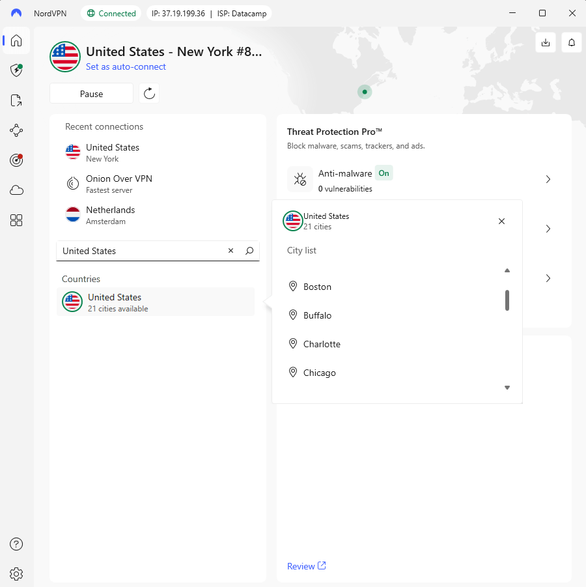Expand the Anti-malware details chevron
Viewport: 586px width, 587px height.
tap(548, 179)
